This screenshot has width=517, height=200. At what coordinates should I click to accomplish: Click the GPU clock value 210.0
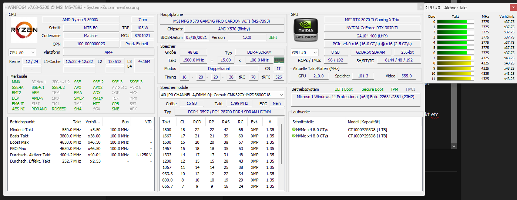pyautogui.click(x=319, y=76)
